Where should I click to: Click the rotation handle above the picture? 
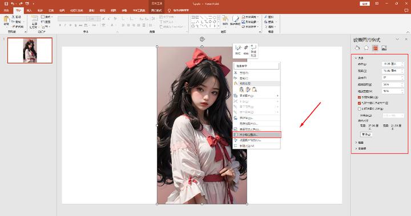click(x=202, y=39)
